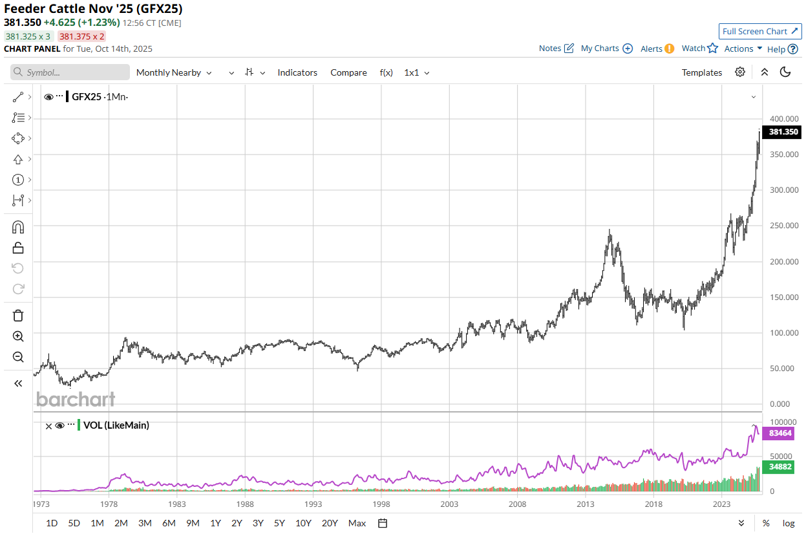Open the date range calendar icon
The height and width of the screenshot is (536, 806).
pos(383,523)
